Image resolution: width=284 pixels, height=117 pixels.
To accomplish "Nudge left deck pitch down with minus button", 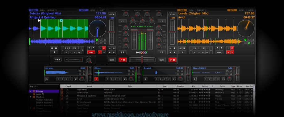I will (x=110, y=48).
